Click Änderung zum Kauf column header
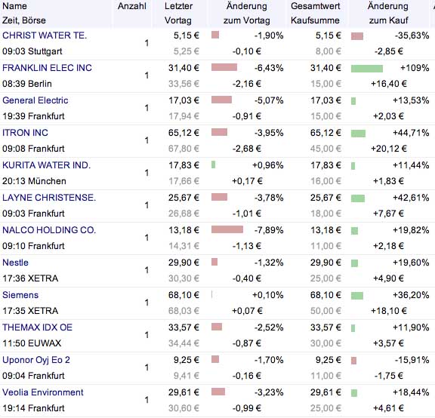Screen dimensions: 435x418 pyautogui.click(x=388, y=14)
